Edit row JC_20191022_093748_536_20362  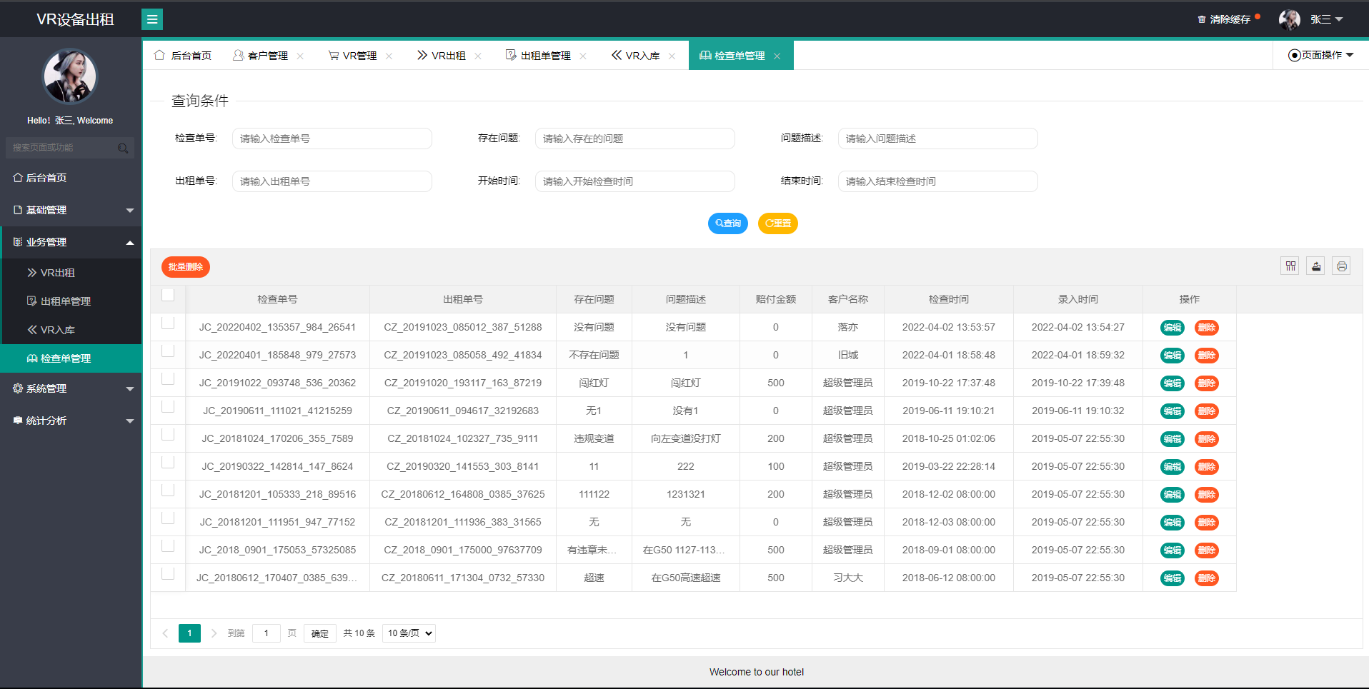tap(1173, 383)
